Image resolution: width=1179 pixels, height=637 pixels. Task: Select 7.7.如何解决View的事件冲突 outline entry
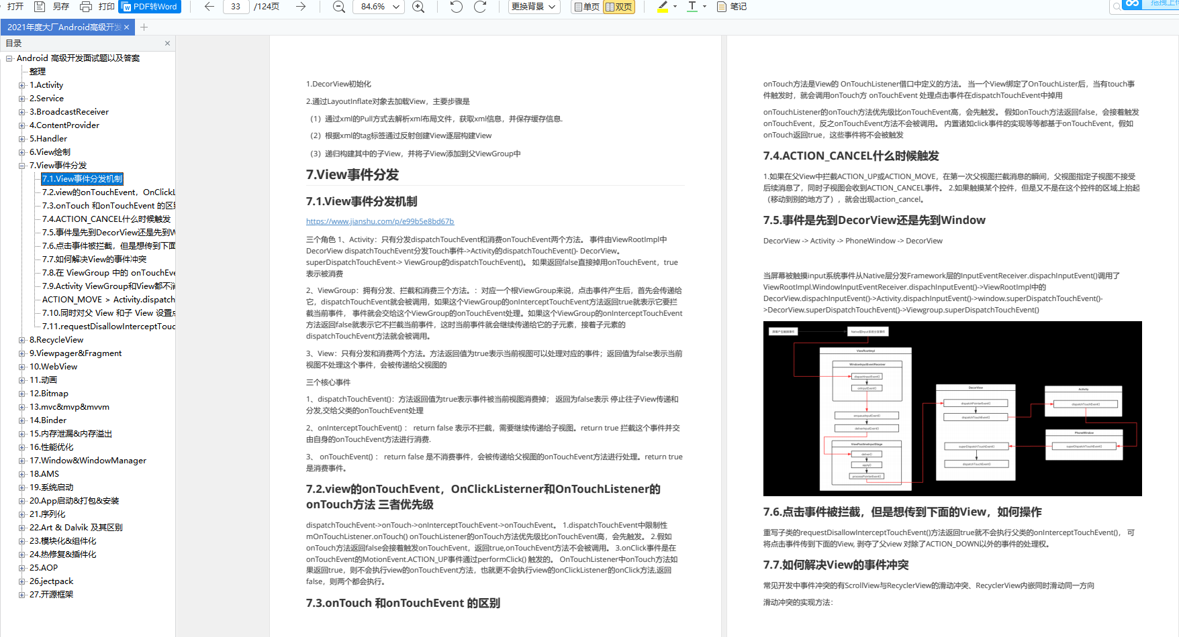coord(94,259)
